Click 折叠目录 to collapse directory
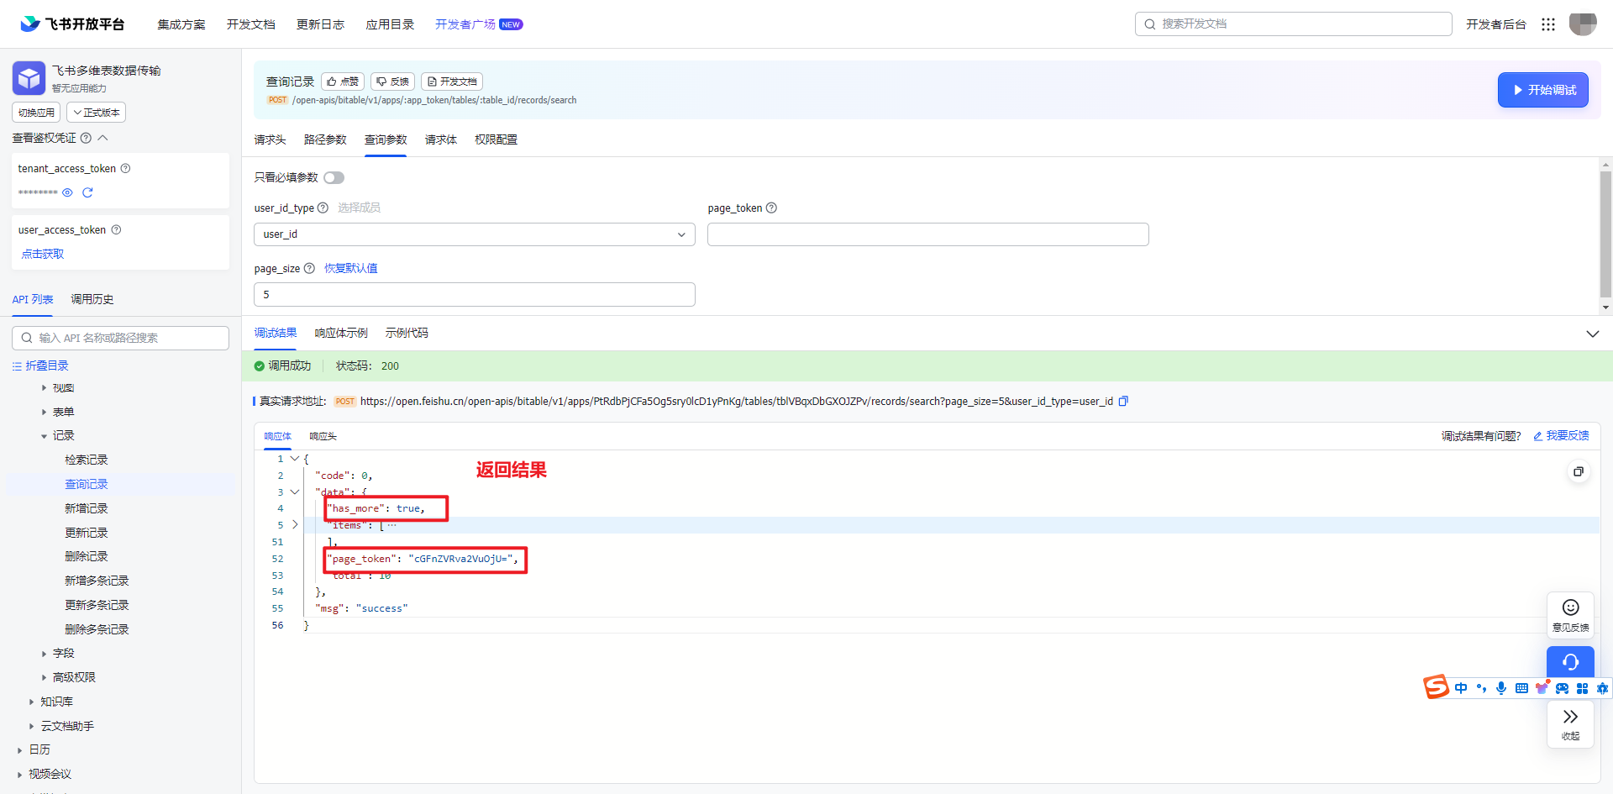This screenshot has height=794, width=1613. point(40,365)
